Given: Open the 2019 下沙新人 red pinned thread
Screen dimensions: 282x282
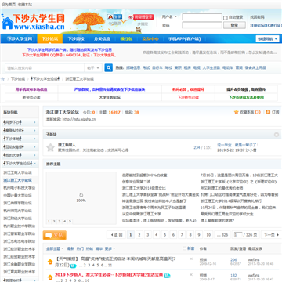Looking at the screenshot, I should [109, 275].
